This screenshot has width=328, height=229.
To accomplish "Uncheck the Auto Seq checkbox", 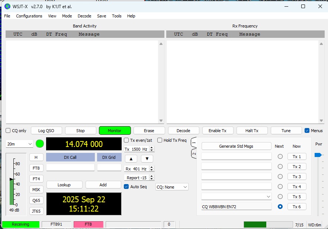I will click(126, 187).
